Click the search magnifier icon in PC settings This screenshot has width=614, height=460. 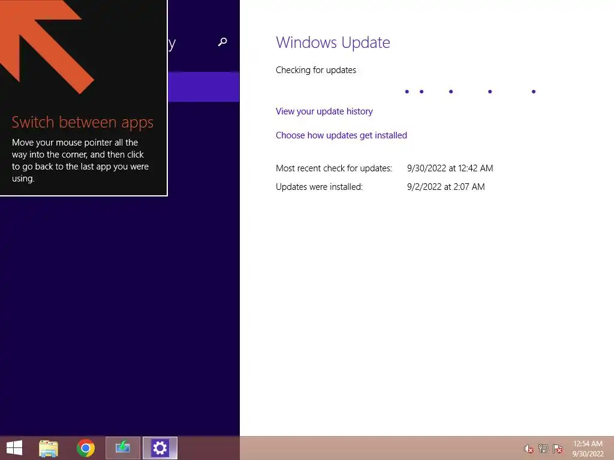[222, 42]
